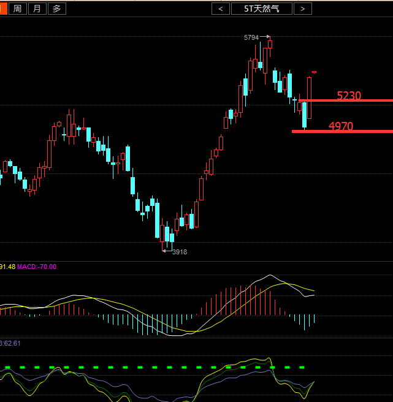Click the latest small red candlestick
The height and width of the screenshot is (402, 393).
pos(314,72)
